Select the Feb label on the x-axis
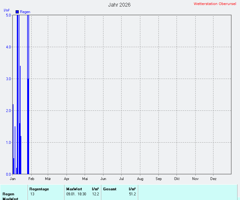Viewport: 240px width, 200px height. tap(31, 179)
